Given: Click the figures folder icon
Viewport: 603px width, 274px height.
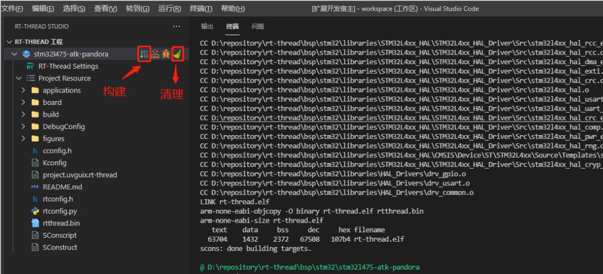Looking at the screenshot, I should pos(35,138).
